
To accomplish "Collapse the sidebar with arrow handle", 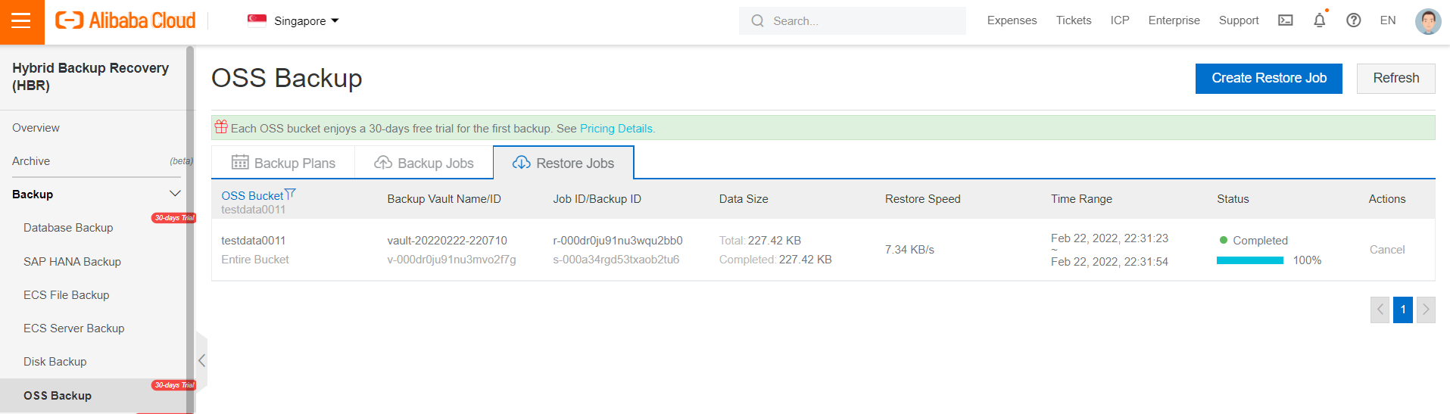I will click(x=201, y=360).
